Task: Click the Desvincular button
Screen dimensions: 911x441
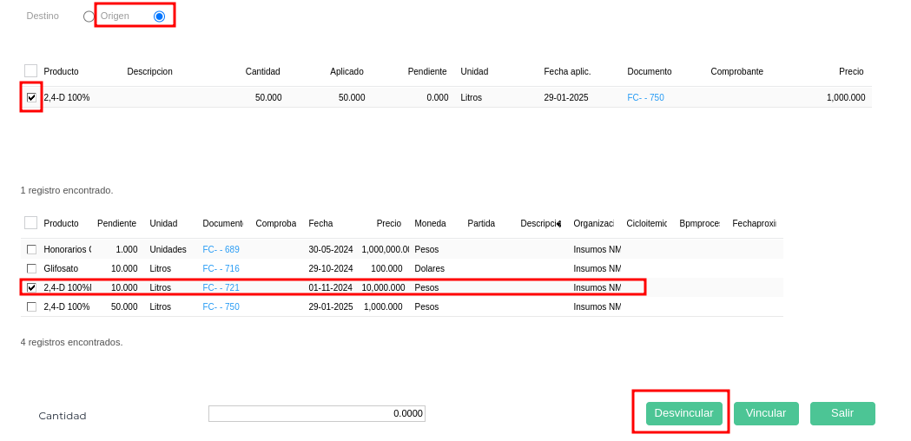Action: 683,413
